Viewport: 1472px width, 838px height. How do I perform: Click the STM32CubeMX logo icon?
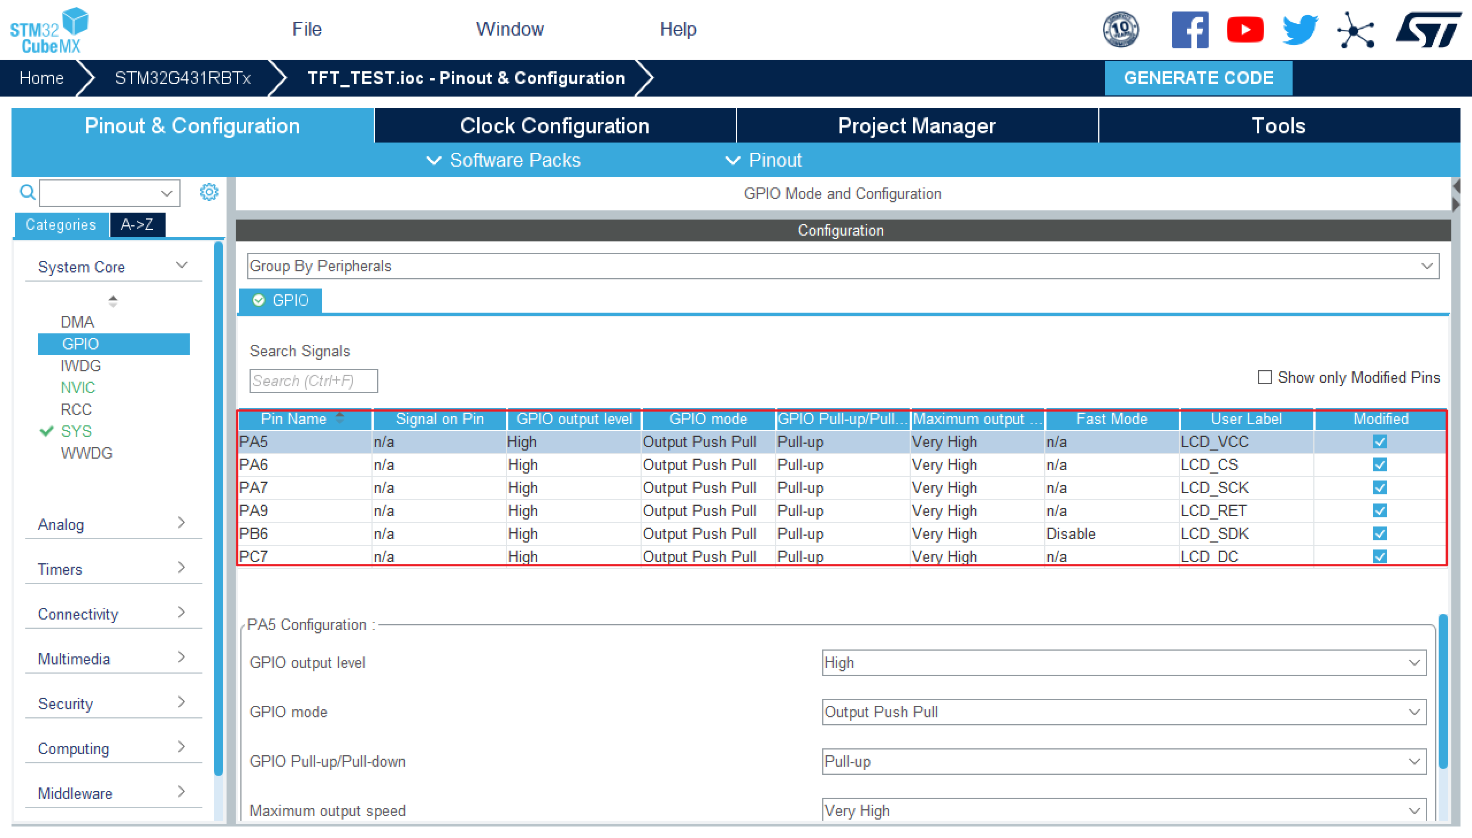click(x=49, y=30)
